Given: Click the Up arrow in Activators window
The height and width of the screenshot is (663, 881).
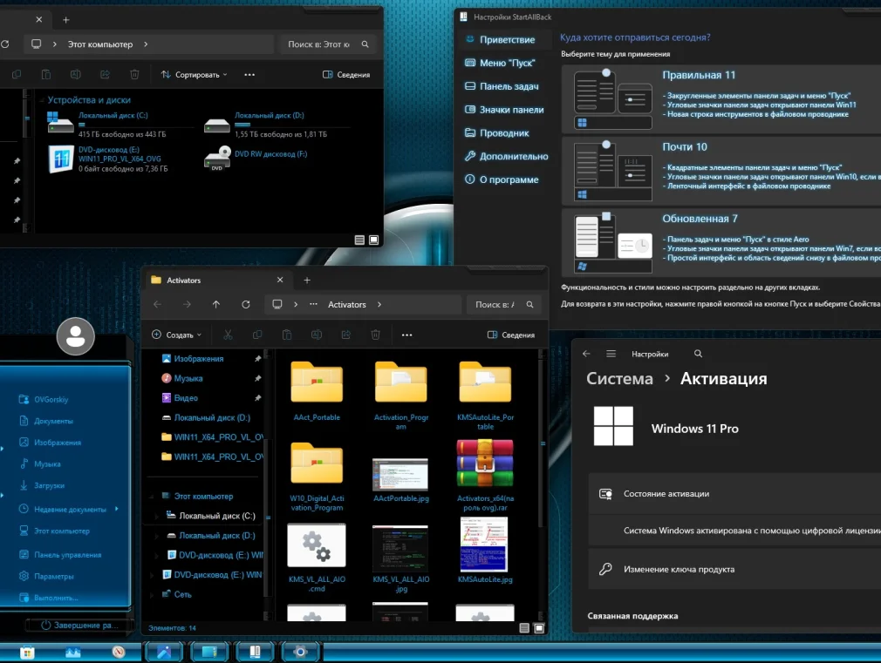Looking at the screenshot, I should click(216, 304).
